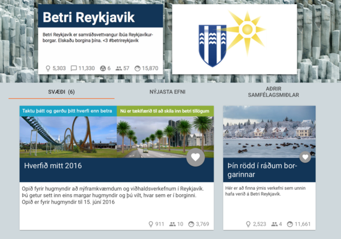Open the roller coaster image
The width and height of the screenshot is (341, 239).
[x=68, y=137]
